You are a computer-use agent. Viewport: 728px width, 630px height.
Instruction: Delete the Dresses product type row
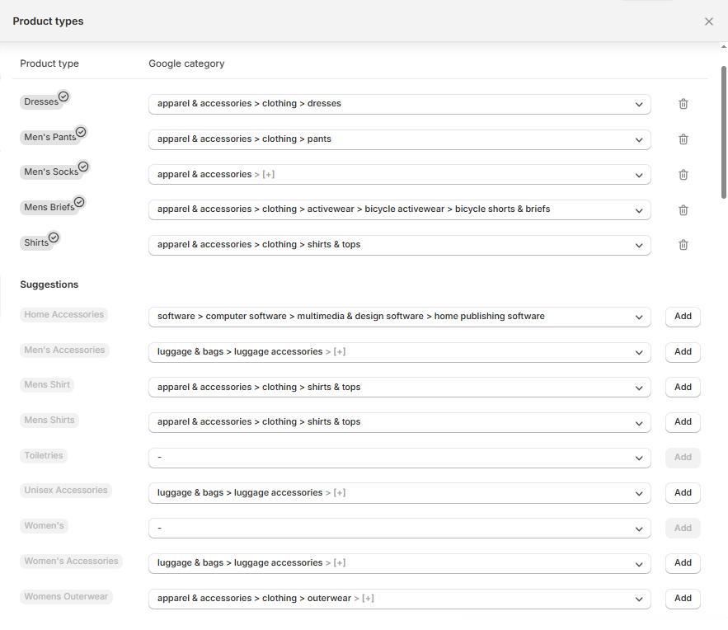click(x=683, y=104)
